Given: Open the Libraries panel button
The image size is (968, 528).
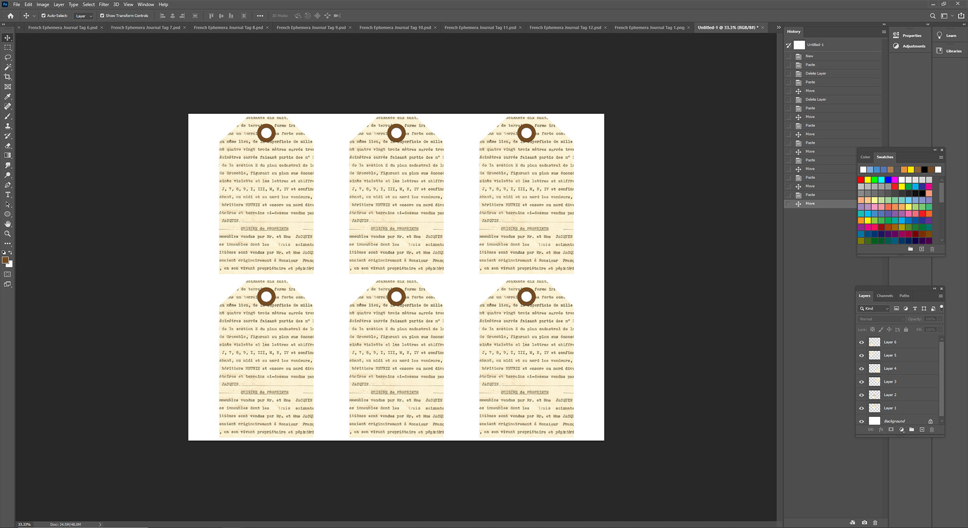Looking at the screenshot, I should point(949,51).
